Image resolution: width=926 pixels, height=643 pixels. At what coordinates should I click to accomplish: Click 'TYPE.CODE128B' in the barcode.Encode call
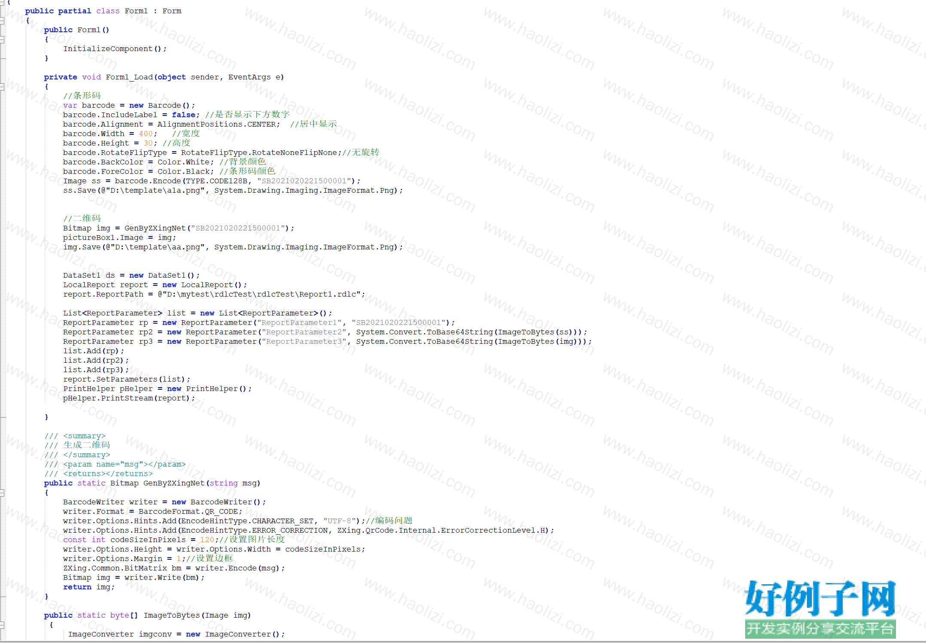pos(216,181)
